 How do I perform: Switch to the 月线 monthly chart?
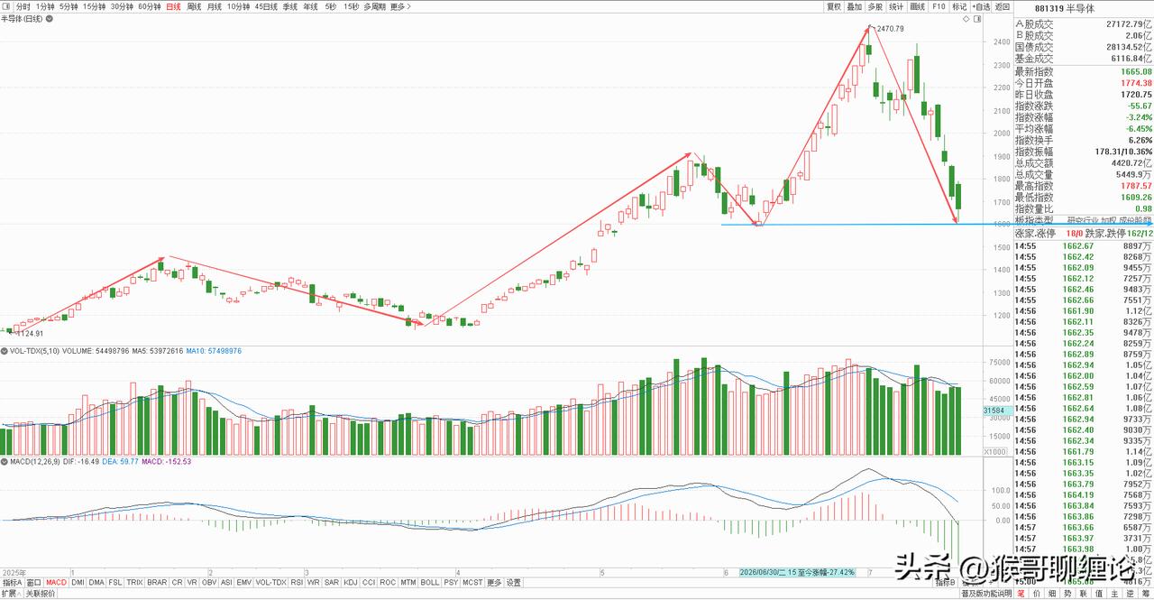[x=215, y=6]
